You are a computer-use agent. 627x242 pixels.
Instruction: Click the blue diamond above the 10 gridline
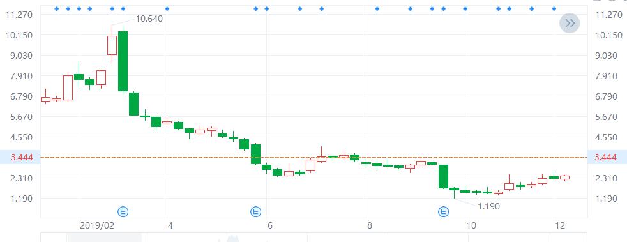tap(465, 8)
